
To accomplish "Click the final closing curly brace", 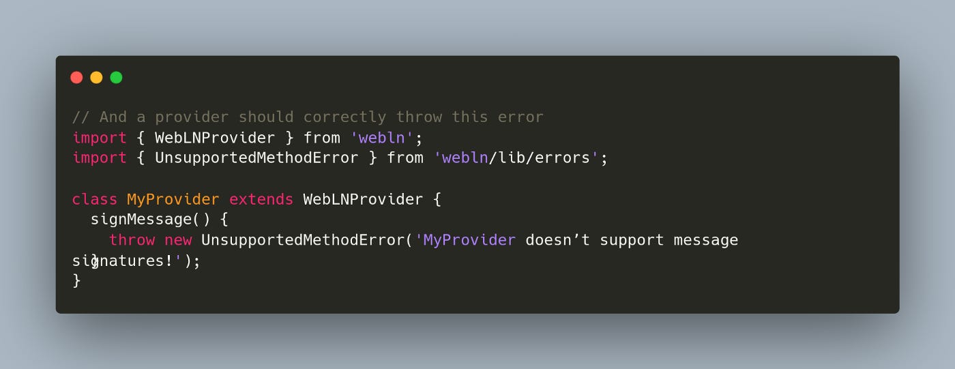I will [76, 281].
